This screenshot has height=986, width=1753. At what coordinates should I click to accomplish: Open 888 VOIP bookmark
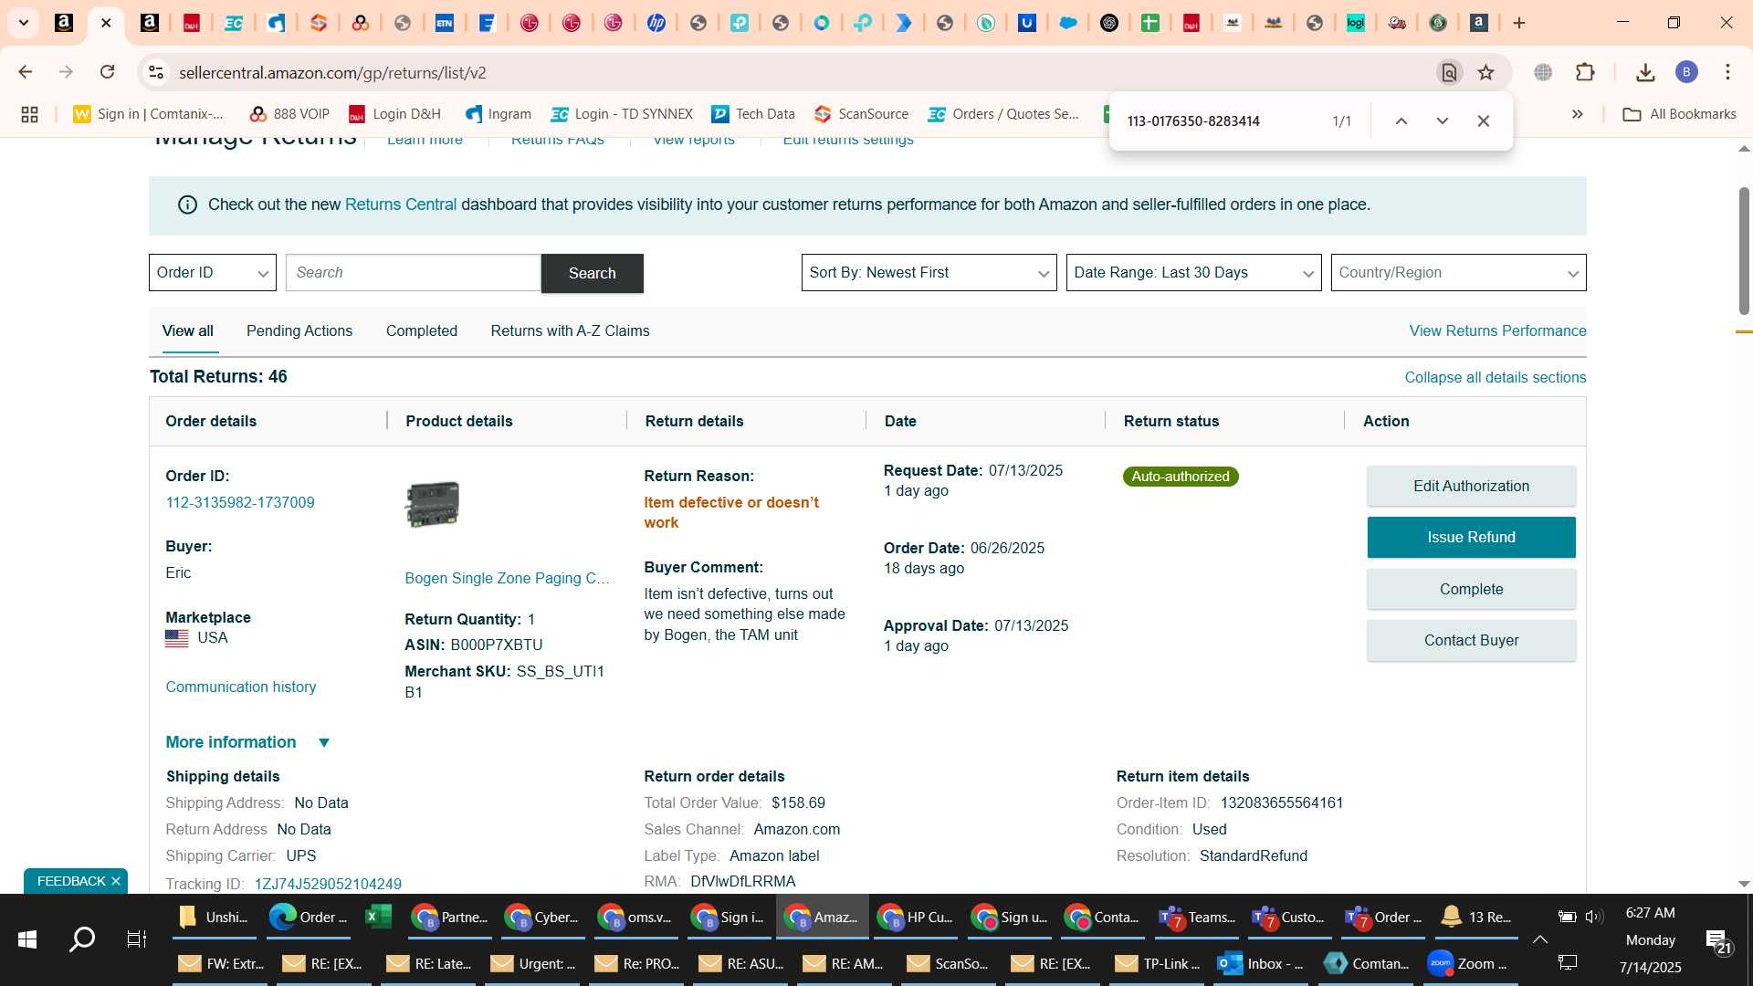pos(289,114)
